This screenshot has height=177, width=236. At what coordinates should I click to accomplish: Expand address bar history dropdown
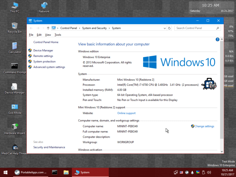165,28
